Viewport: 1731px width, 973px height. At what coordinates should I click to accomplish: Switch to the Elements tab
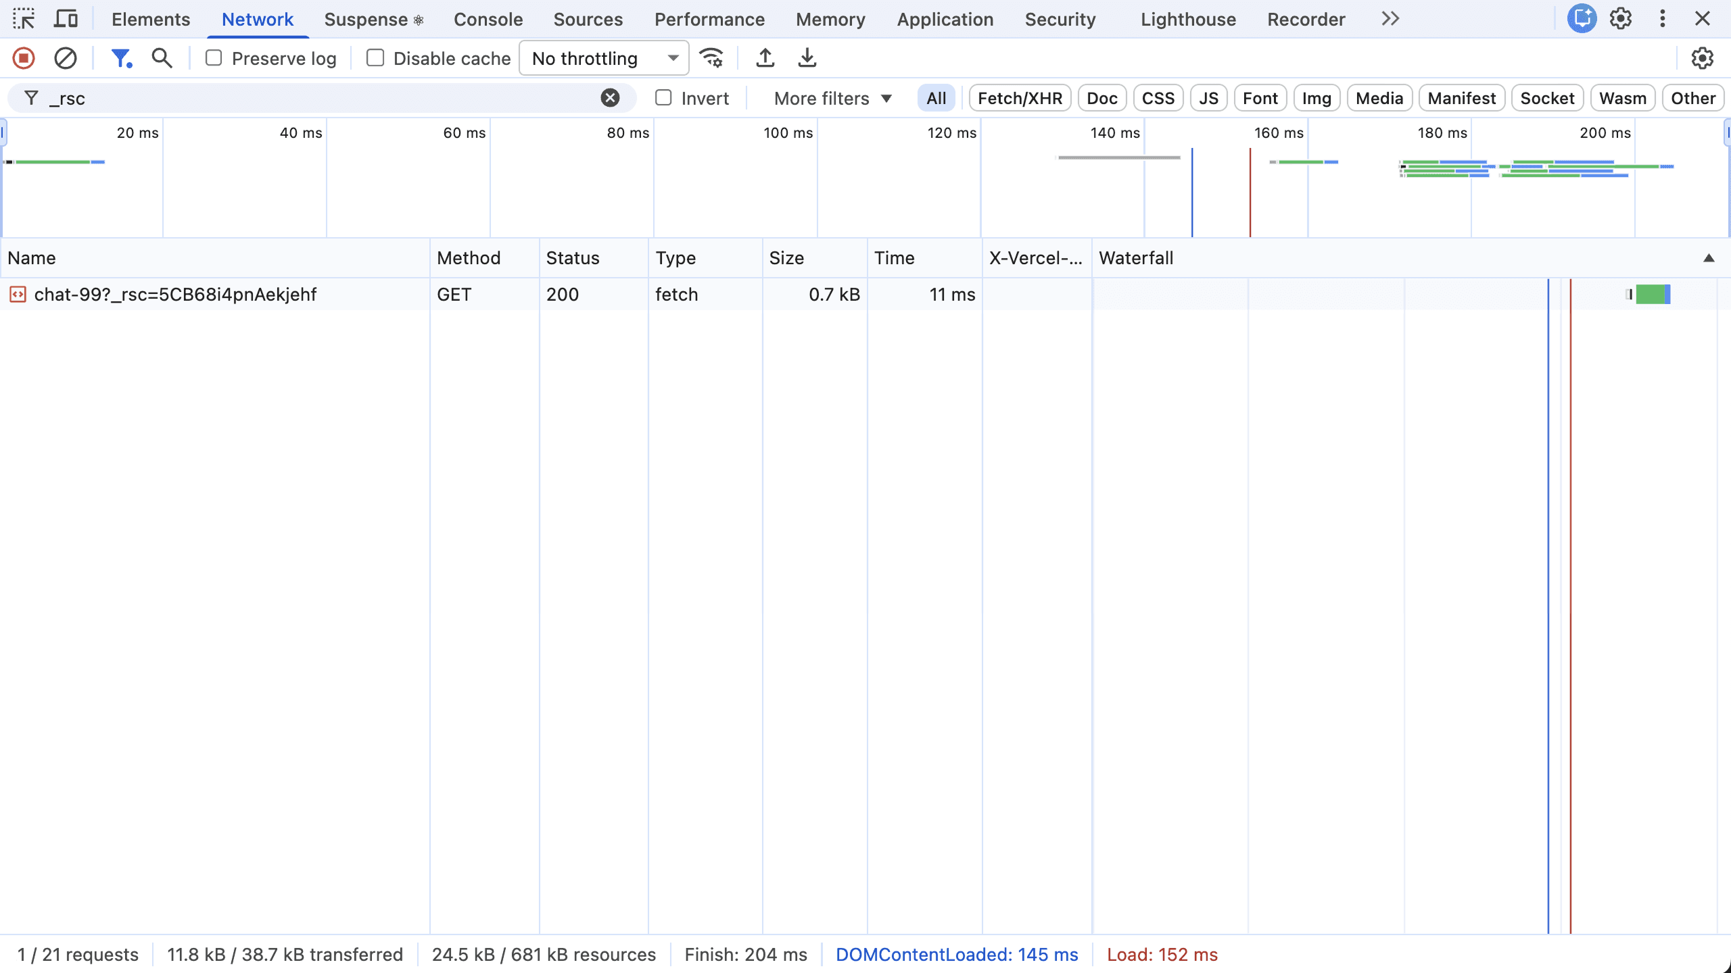tap(151, 19)
